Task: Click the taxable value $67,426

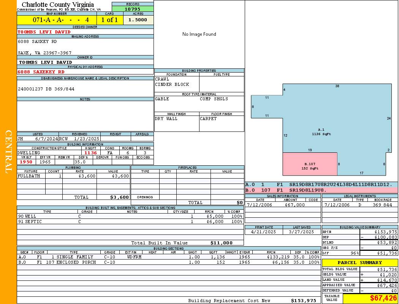Action: (383, 298)
